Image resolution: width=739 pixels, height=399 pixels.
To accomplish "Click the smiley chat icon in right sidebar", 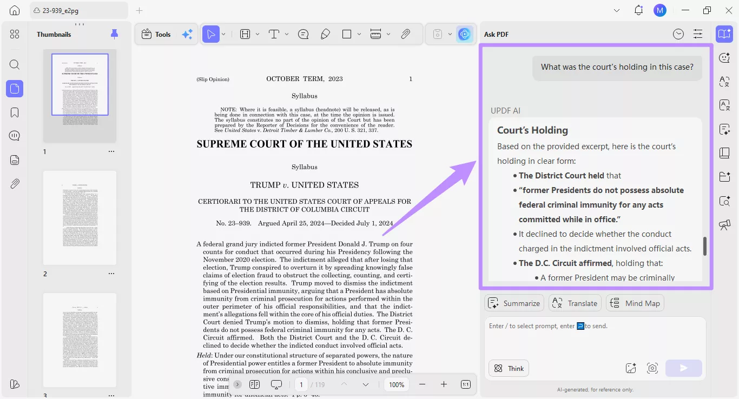I will 724,58.
